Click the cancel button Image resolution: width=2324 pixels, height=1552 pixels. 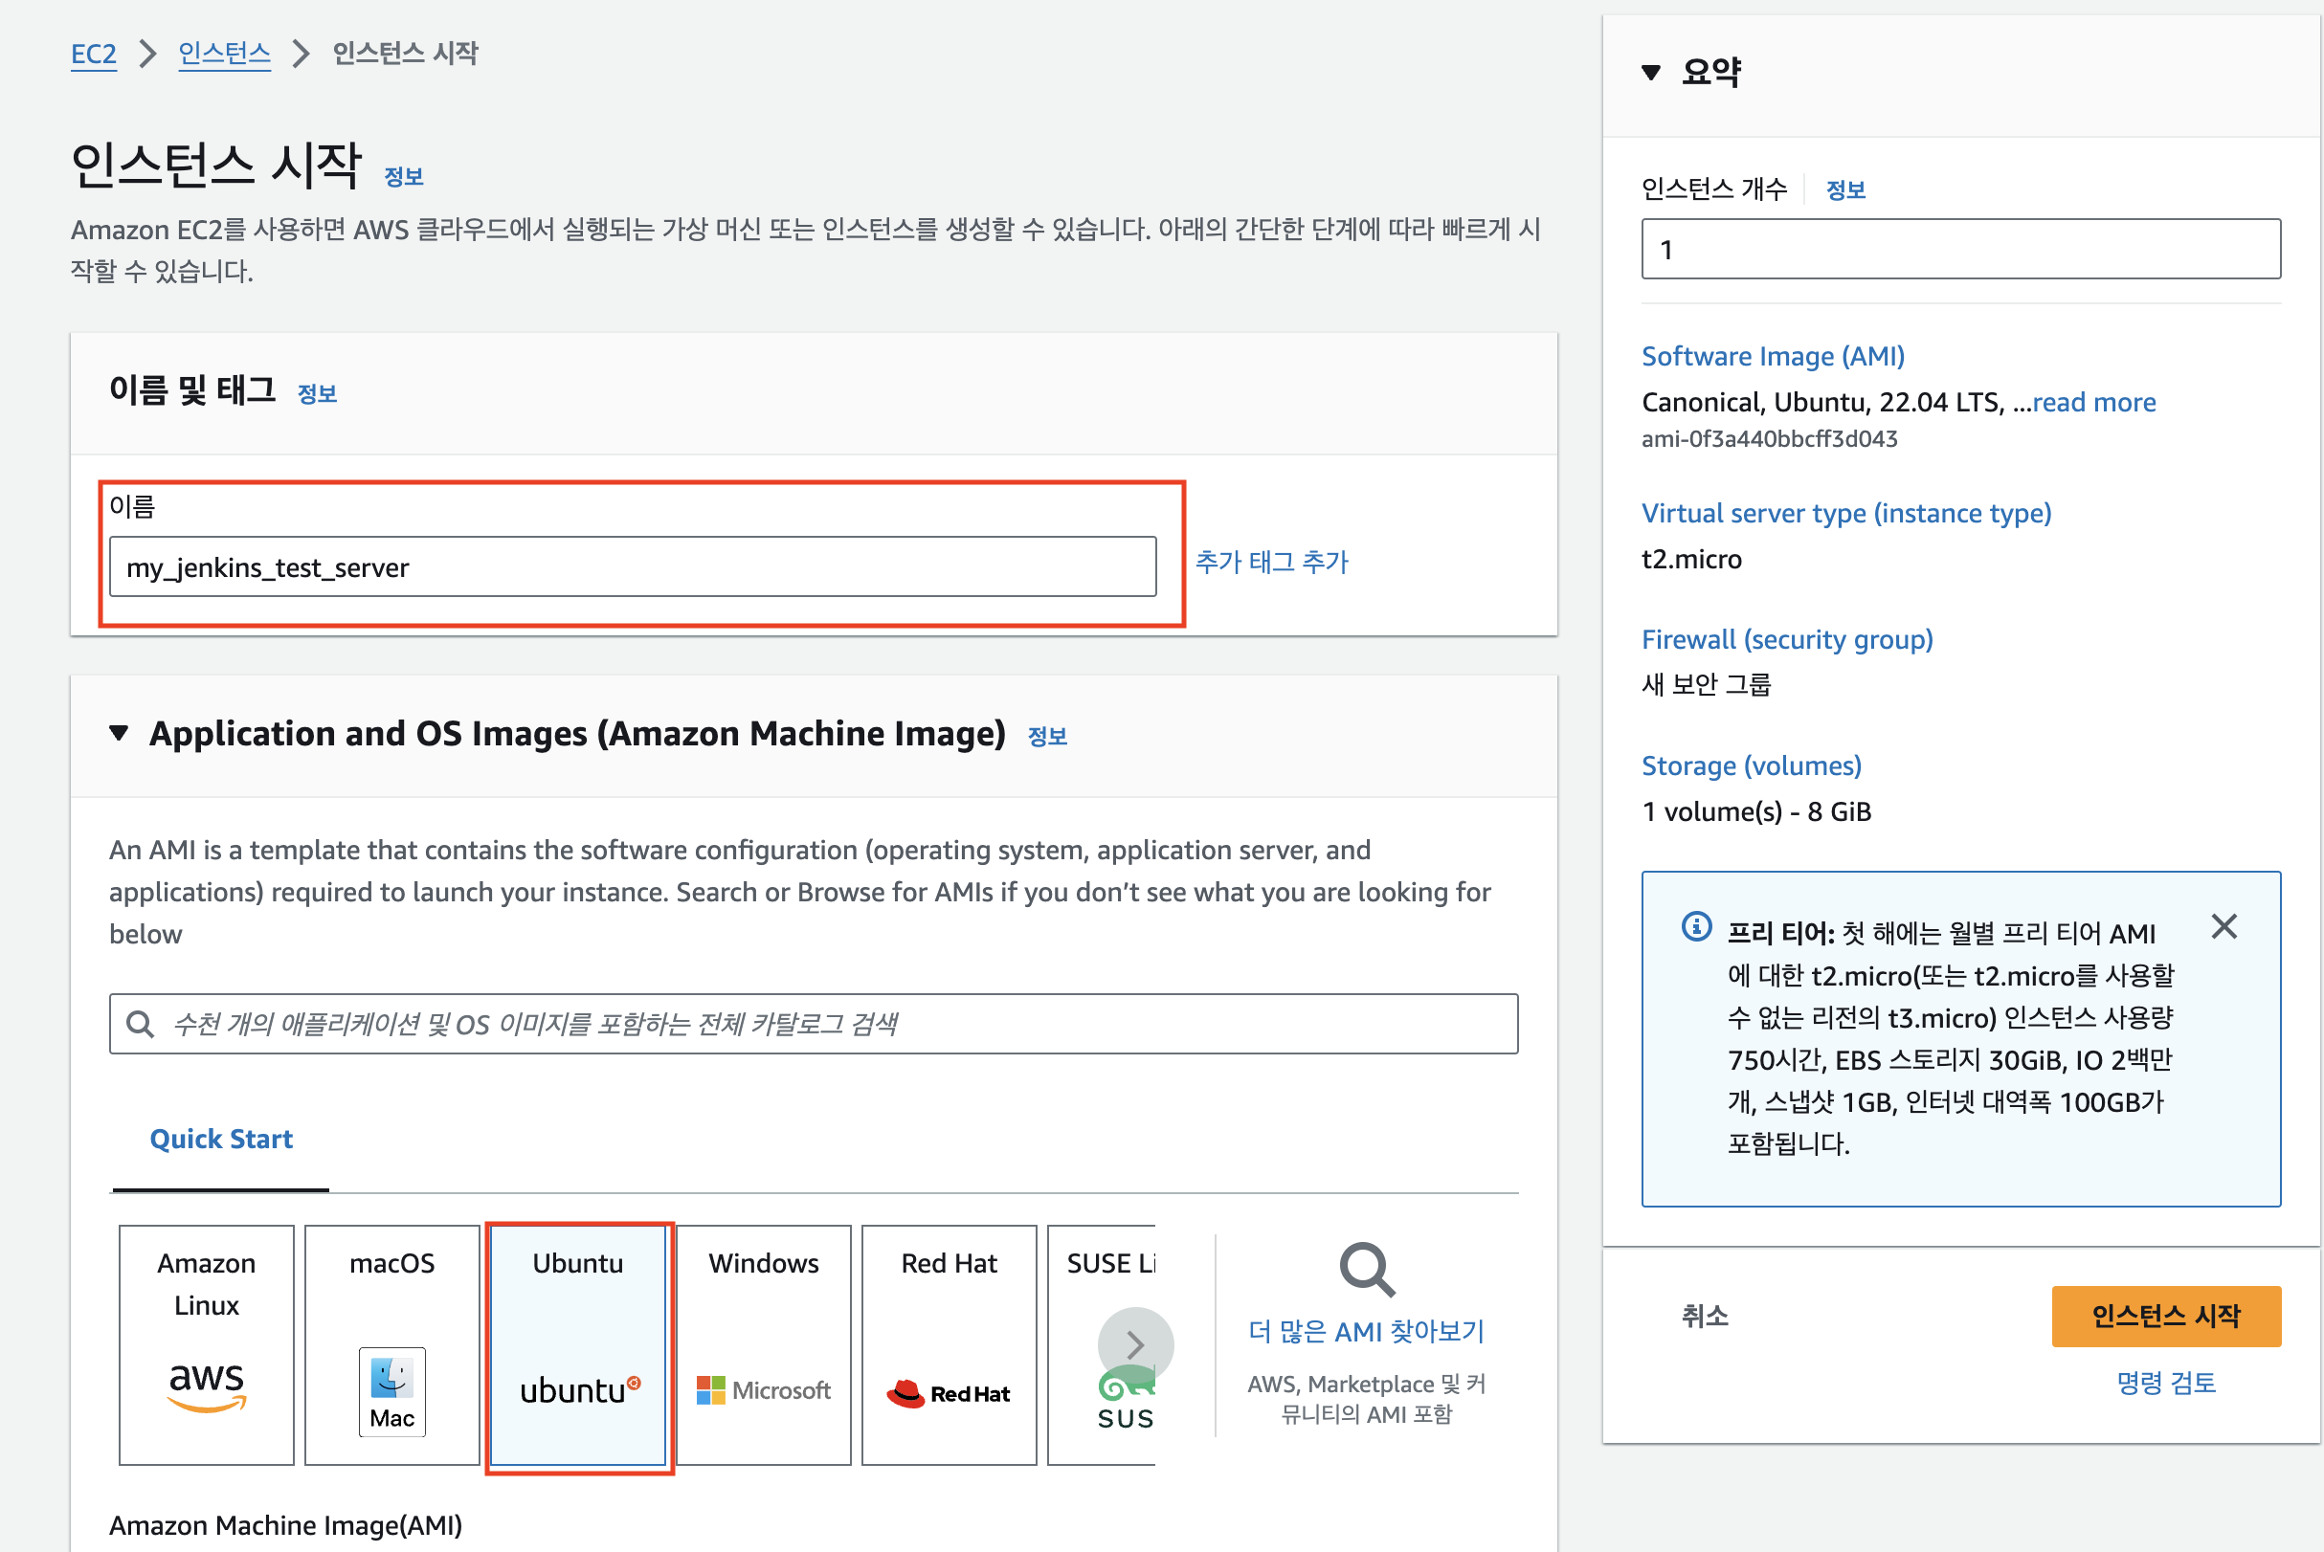click(x=1704, y=1316)
